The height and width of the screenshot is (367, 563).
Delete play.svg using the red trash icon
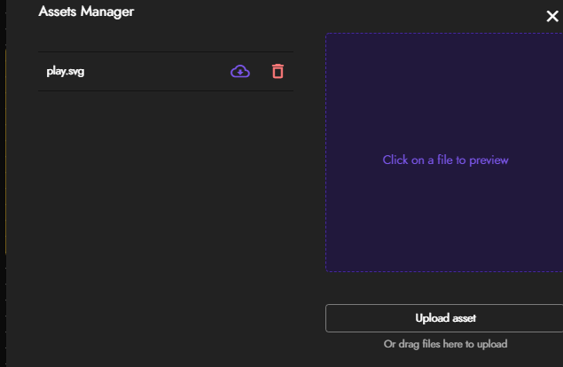278,72
